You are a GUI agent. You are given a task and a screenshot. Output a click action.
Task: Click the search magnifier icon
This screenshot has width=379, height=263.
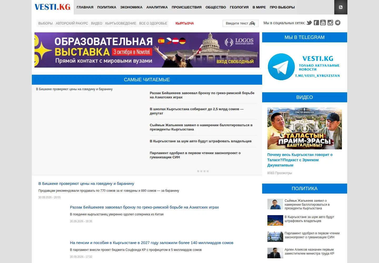[252, 23]
